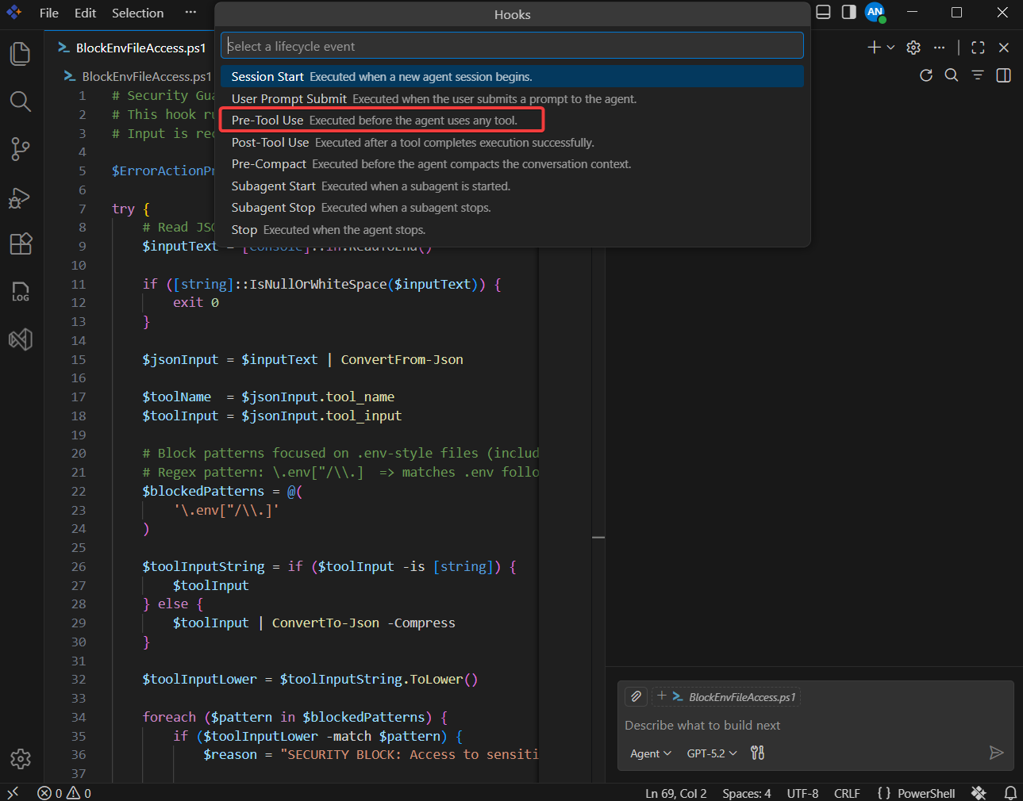The width and height of the screenshot is (1023, 801).
Task: Open the Agent mode dropdown
Action: click(x=649, y=753)
